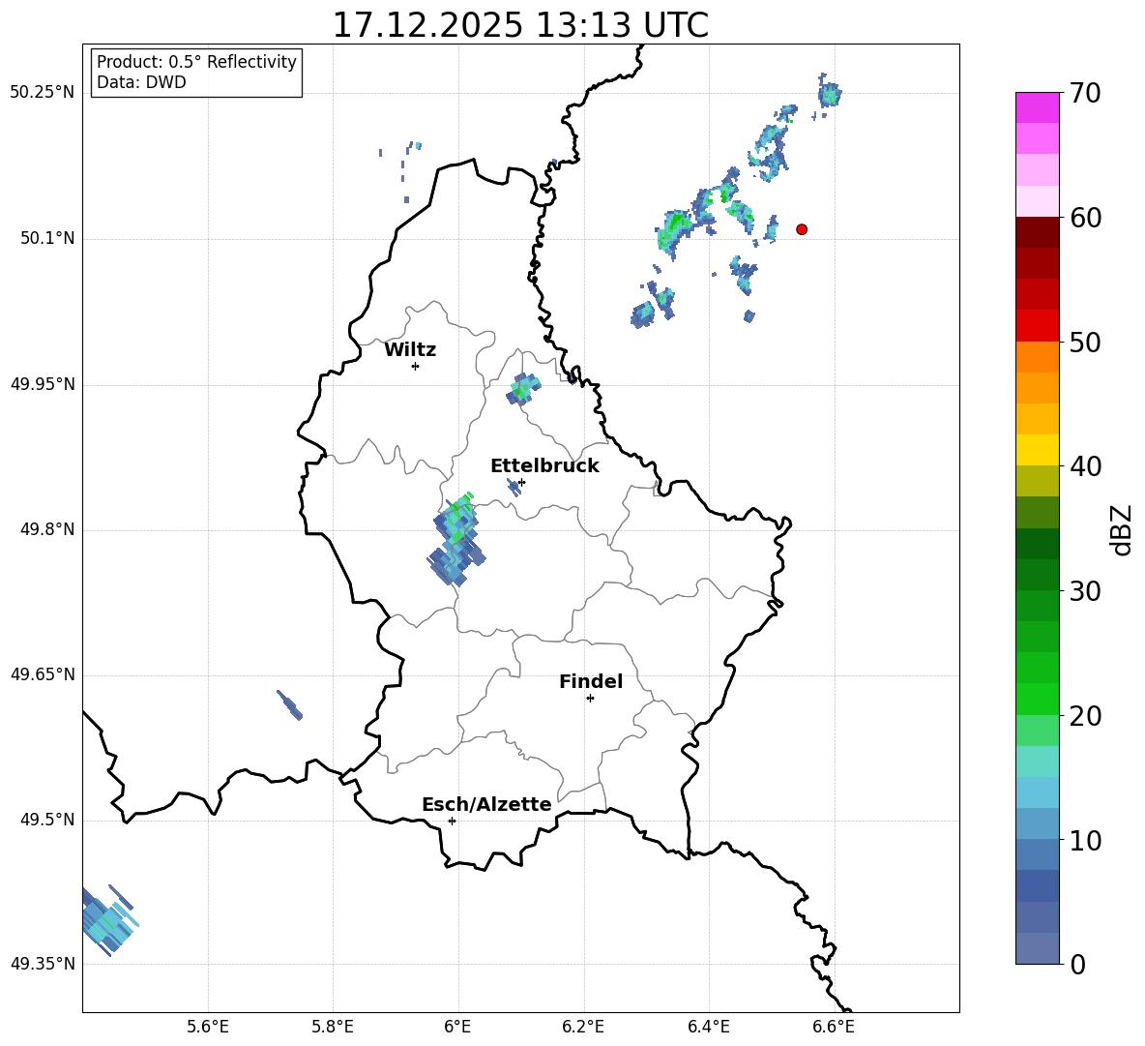Click the 6°E longitude label
This screenshot has width=1145, height=1046.
pos(457,1027)
